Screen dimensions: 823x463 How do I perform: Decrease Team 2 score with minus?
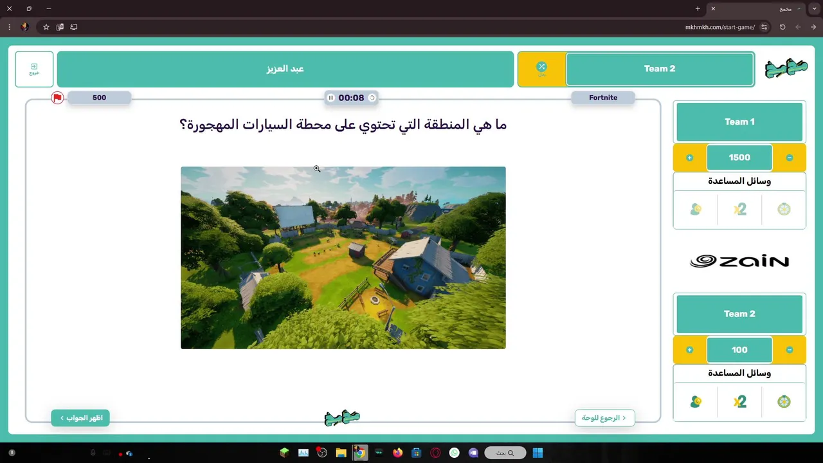[790, 350]
